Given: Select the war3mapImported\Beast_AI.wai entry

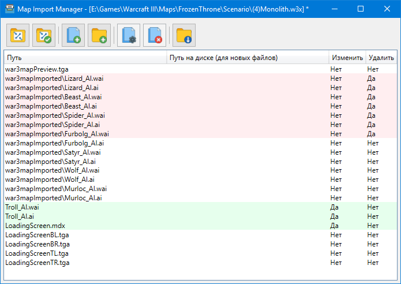Looking at the screenshot, I should (x=201, y=97).
